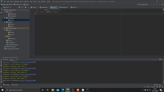Image resolution: width=164 pixels, height=92 pixels.
Task: Select the Local terminal tab
Action: (x=11, y=60)
